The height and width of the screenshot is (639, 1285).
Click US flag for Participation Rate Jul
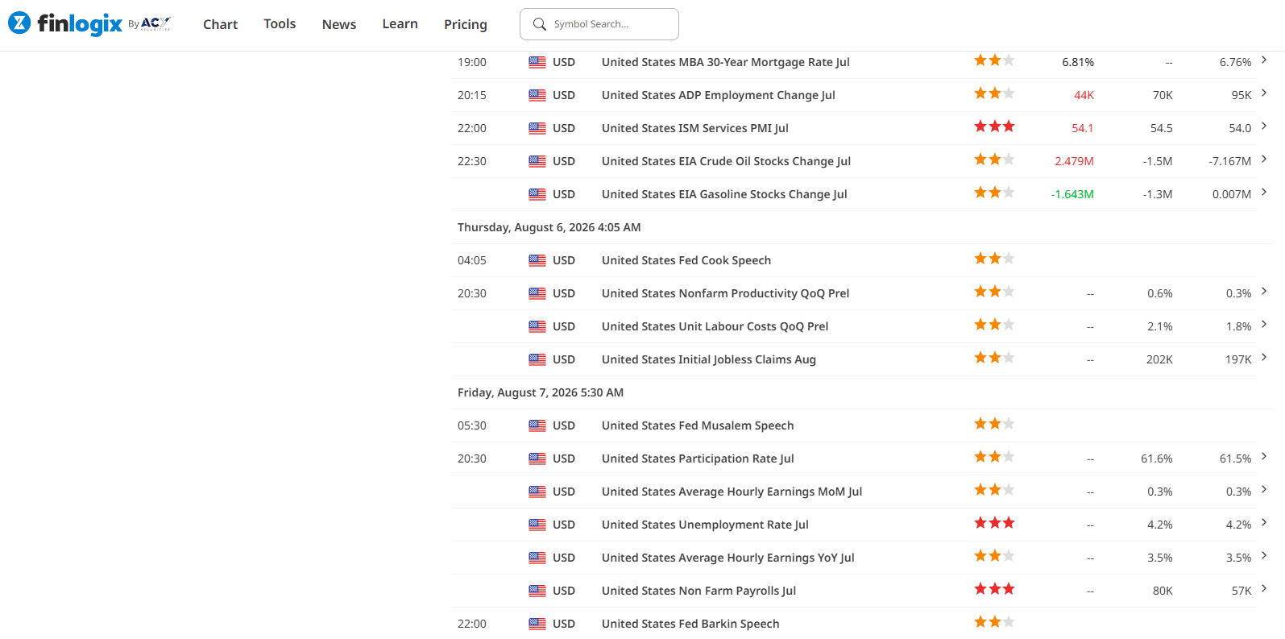tap(537, 459)
